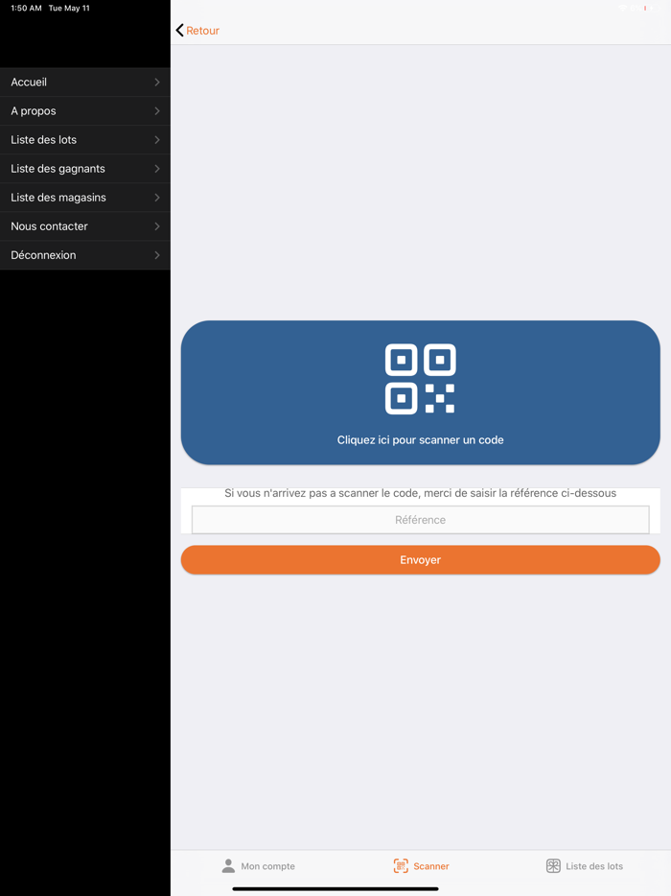
Task: Tap the Scanner tab icon
Action: click(x=401, y=866)
